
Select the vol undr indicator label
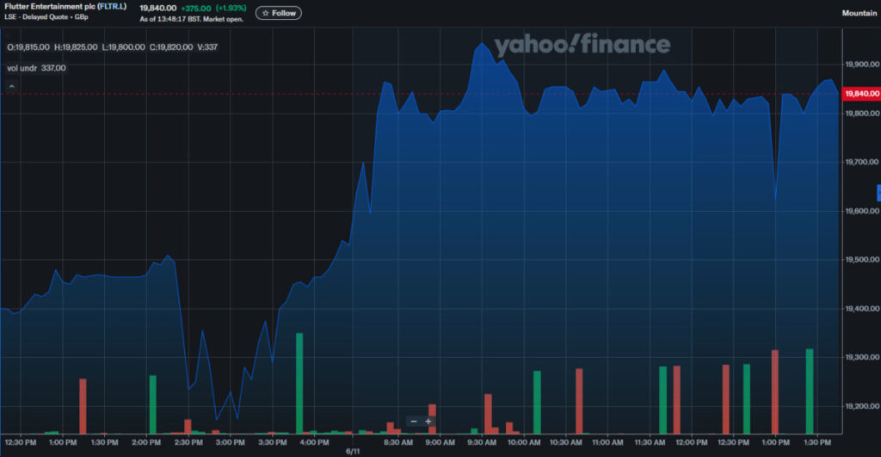(36, 67)
